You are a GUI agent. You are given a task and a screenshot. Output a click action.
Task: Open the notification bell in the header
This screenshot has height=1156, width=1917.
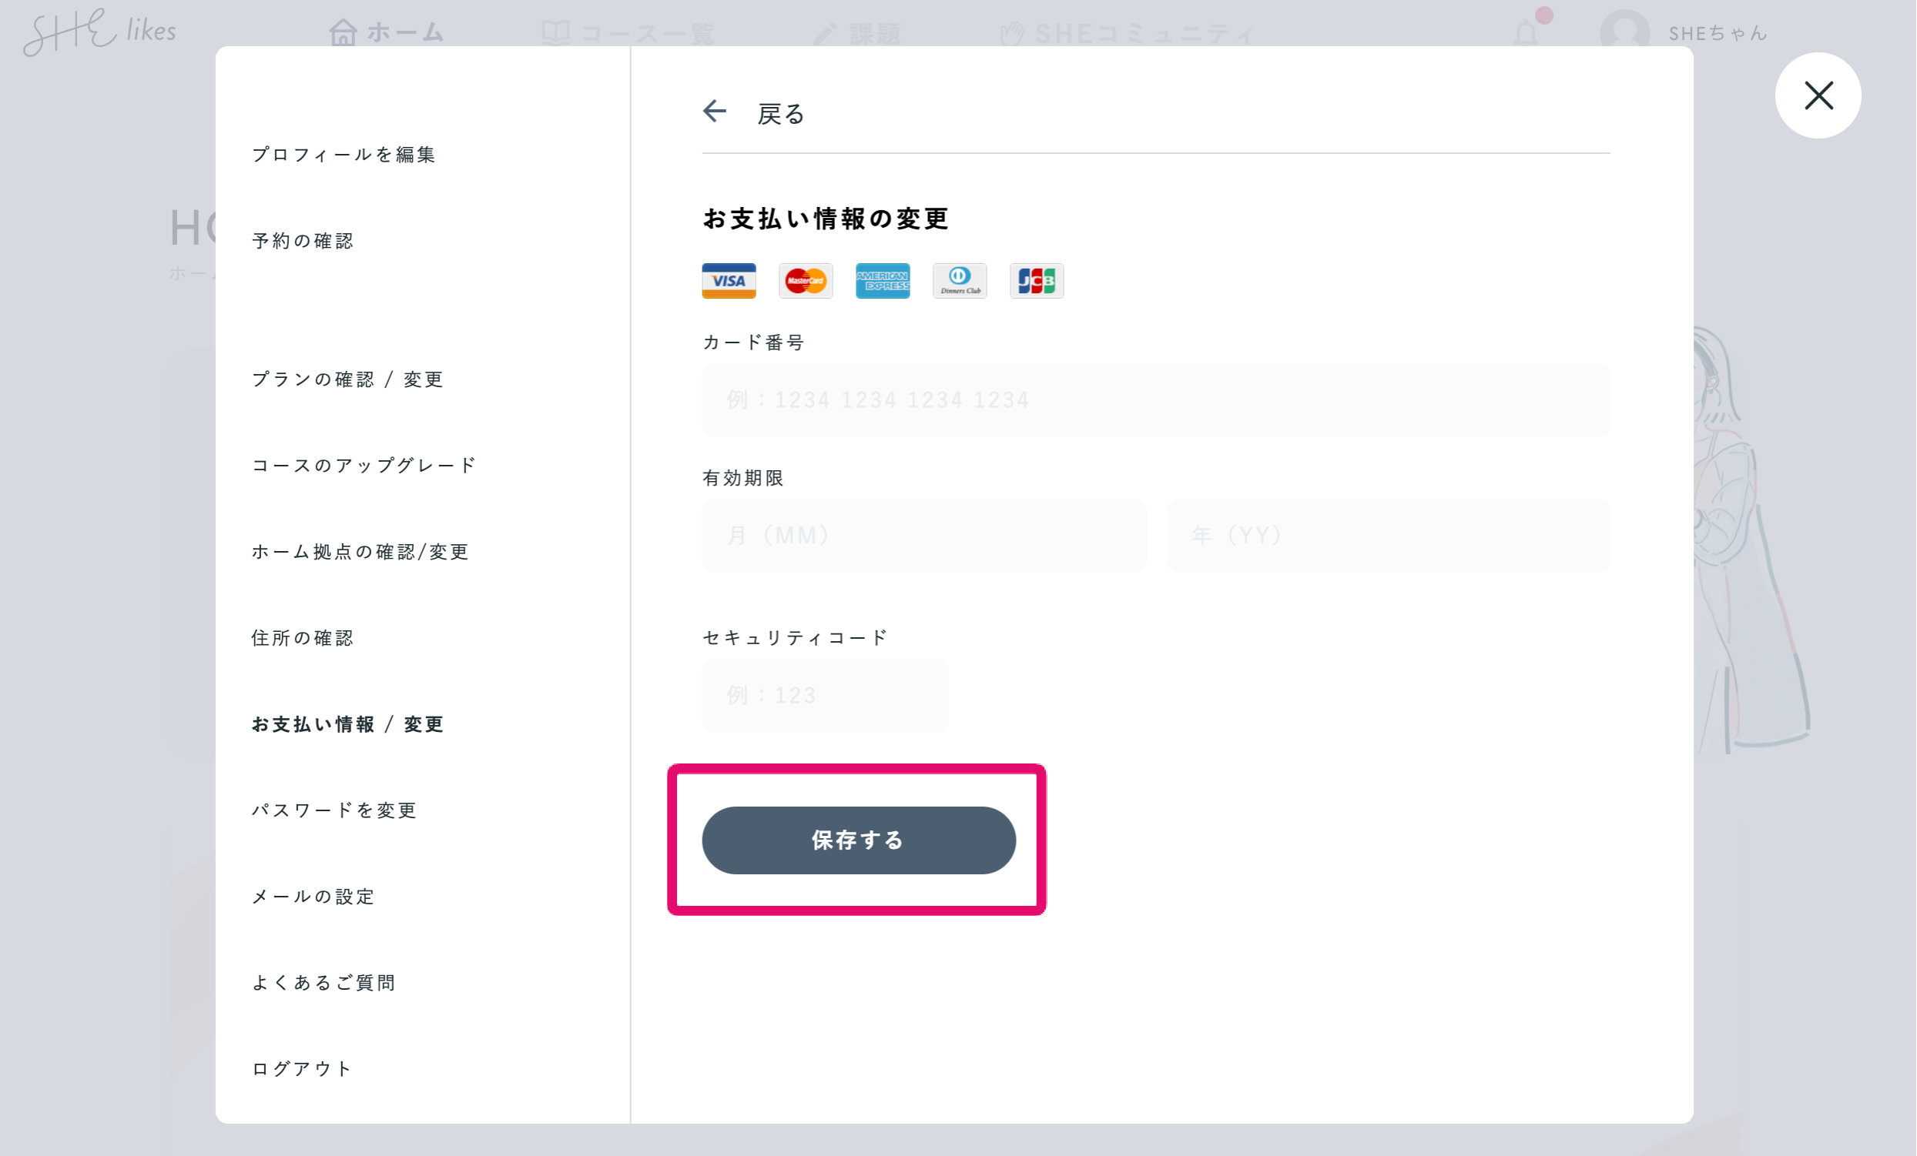1527,32
